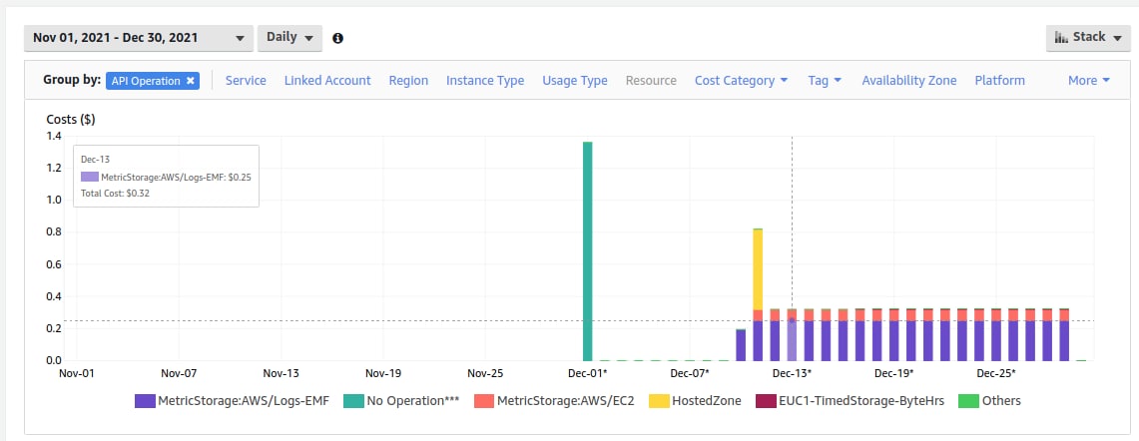Viewport: 1139px width, 441px height.
Task: Toggle the No Operation legend entry
Action: point(401,400)
